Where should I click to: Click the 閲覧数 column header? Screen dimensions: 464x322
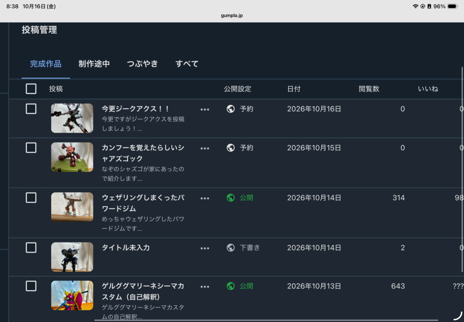369,89
